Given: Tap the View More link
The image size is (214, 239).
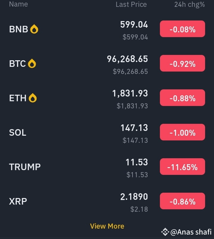Looking at the screenshot, I should click(107, 226).
